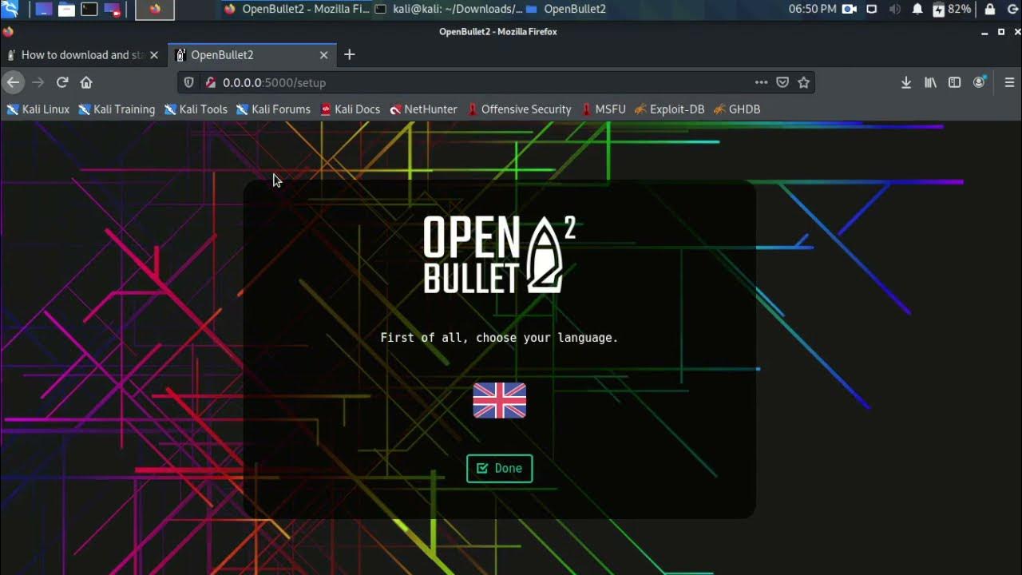This screenshot has width=1022, height=575.
Task: Open the Offensive Security bookmark
Action: pyautogui.click(x=519, y=109)
